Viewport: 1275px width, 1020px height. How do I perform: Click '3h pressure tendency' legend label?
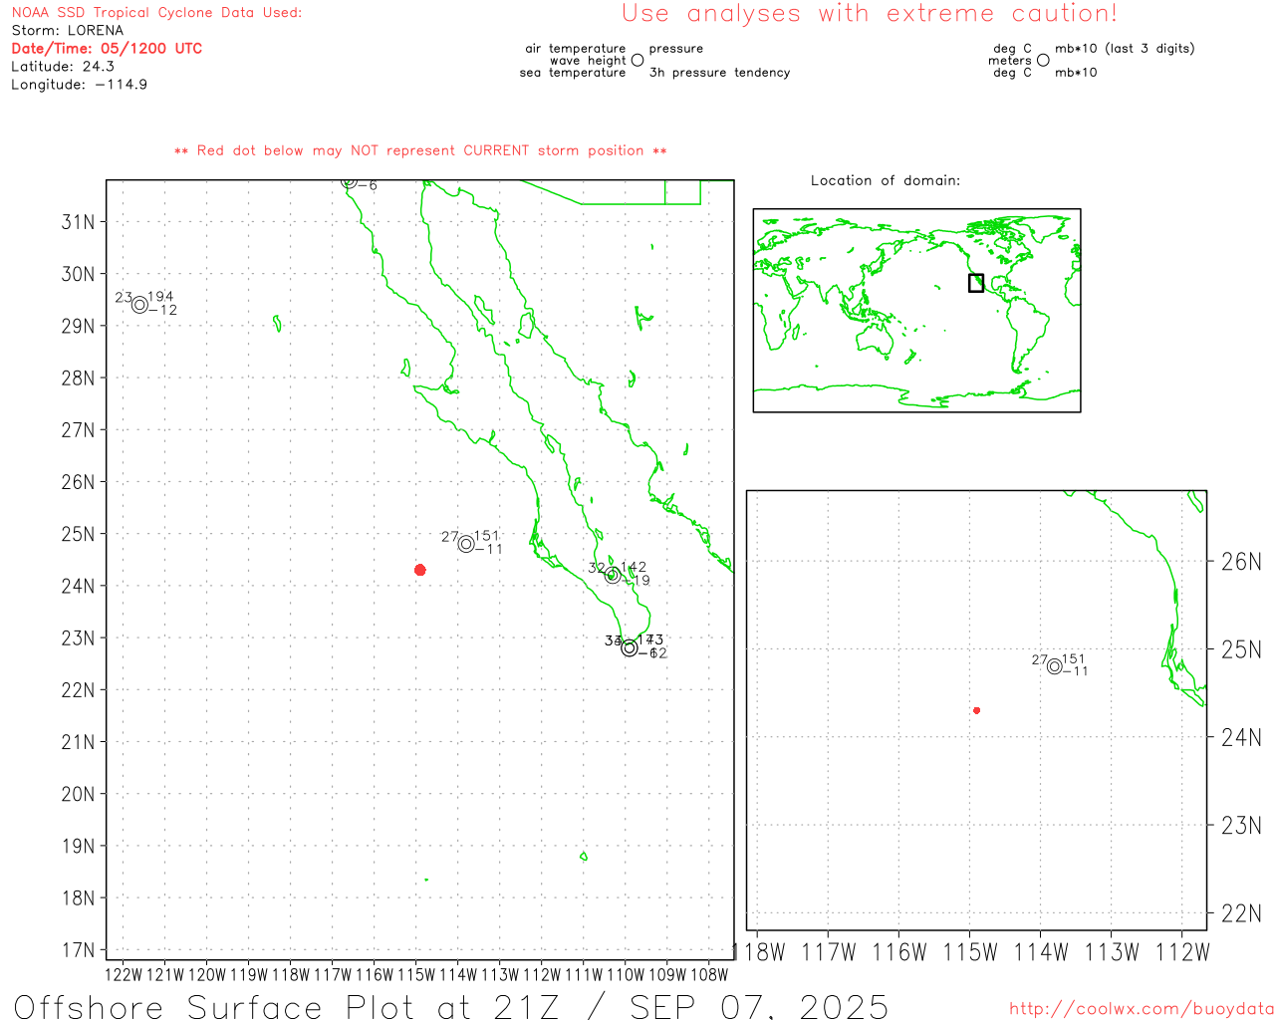[x=719, y=73]
